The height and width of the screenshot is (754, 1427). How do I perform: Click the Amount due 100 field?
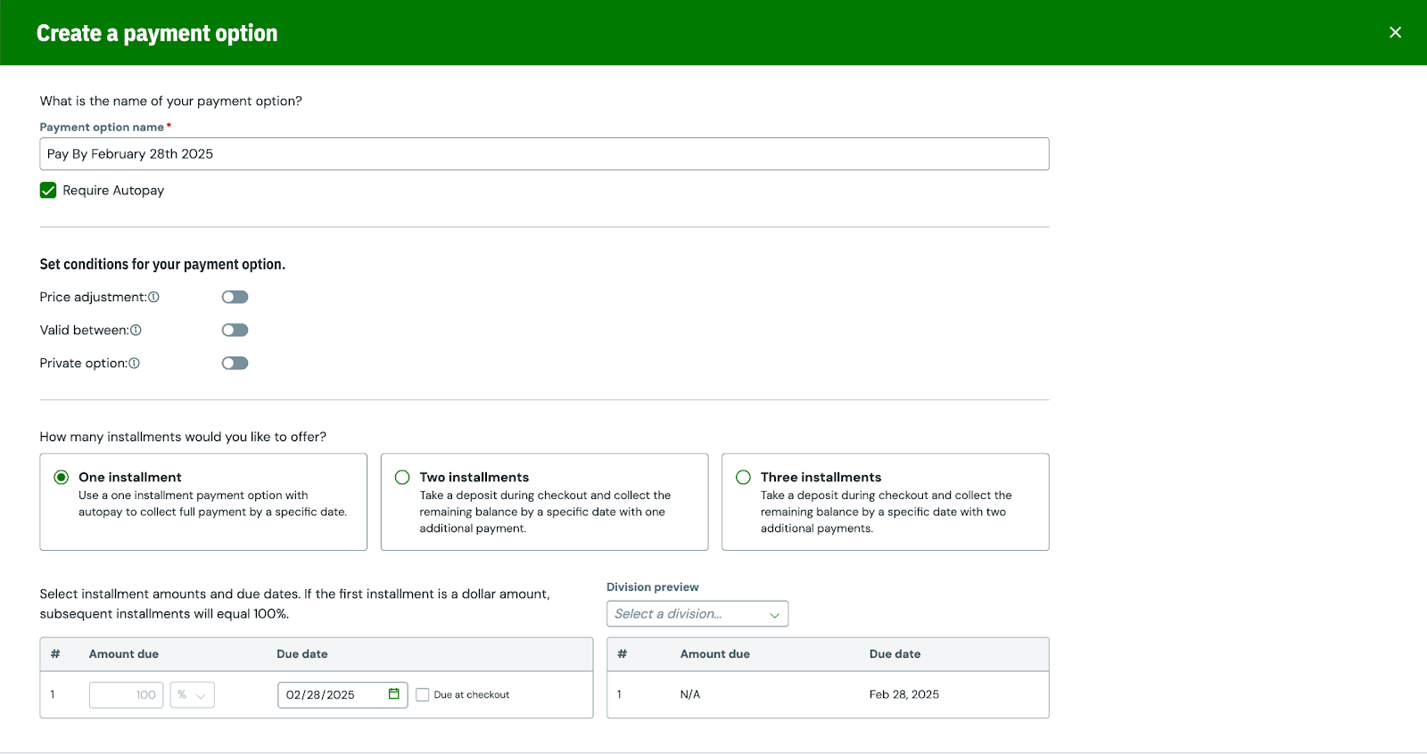click(x=127, y=695)
